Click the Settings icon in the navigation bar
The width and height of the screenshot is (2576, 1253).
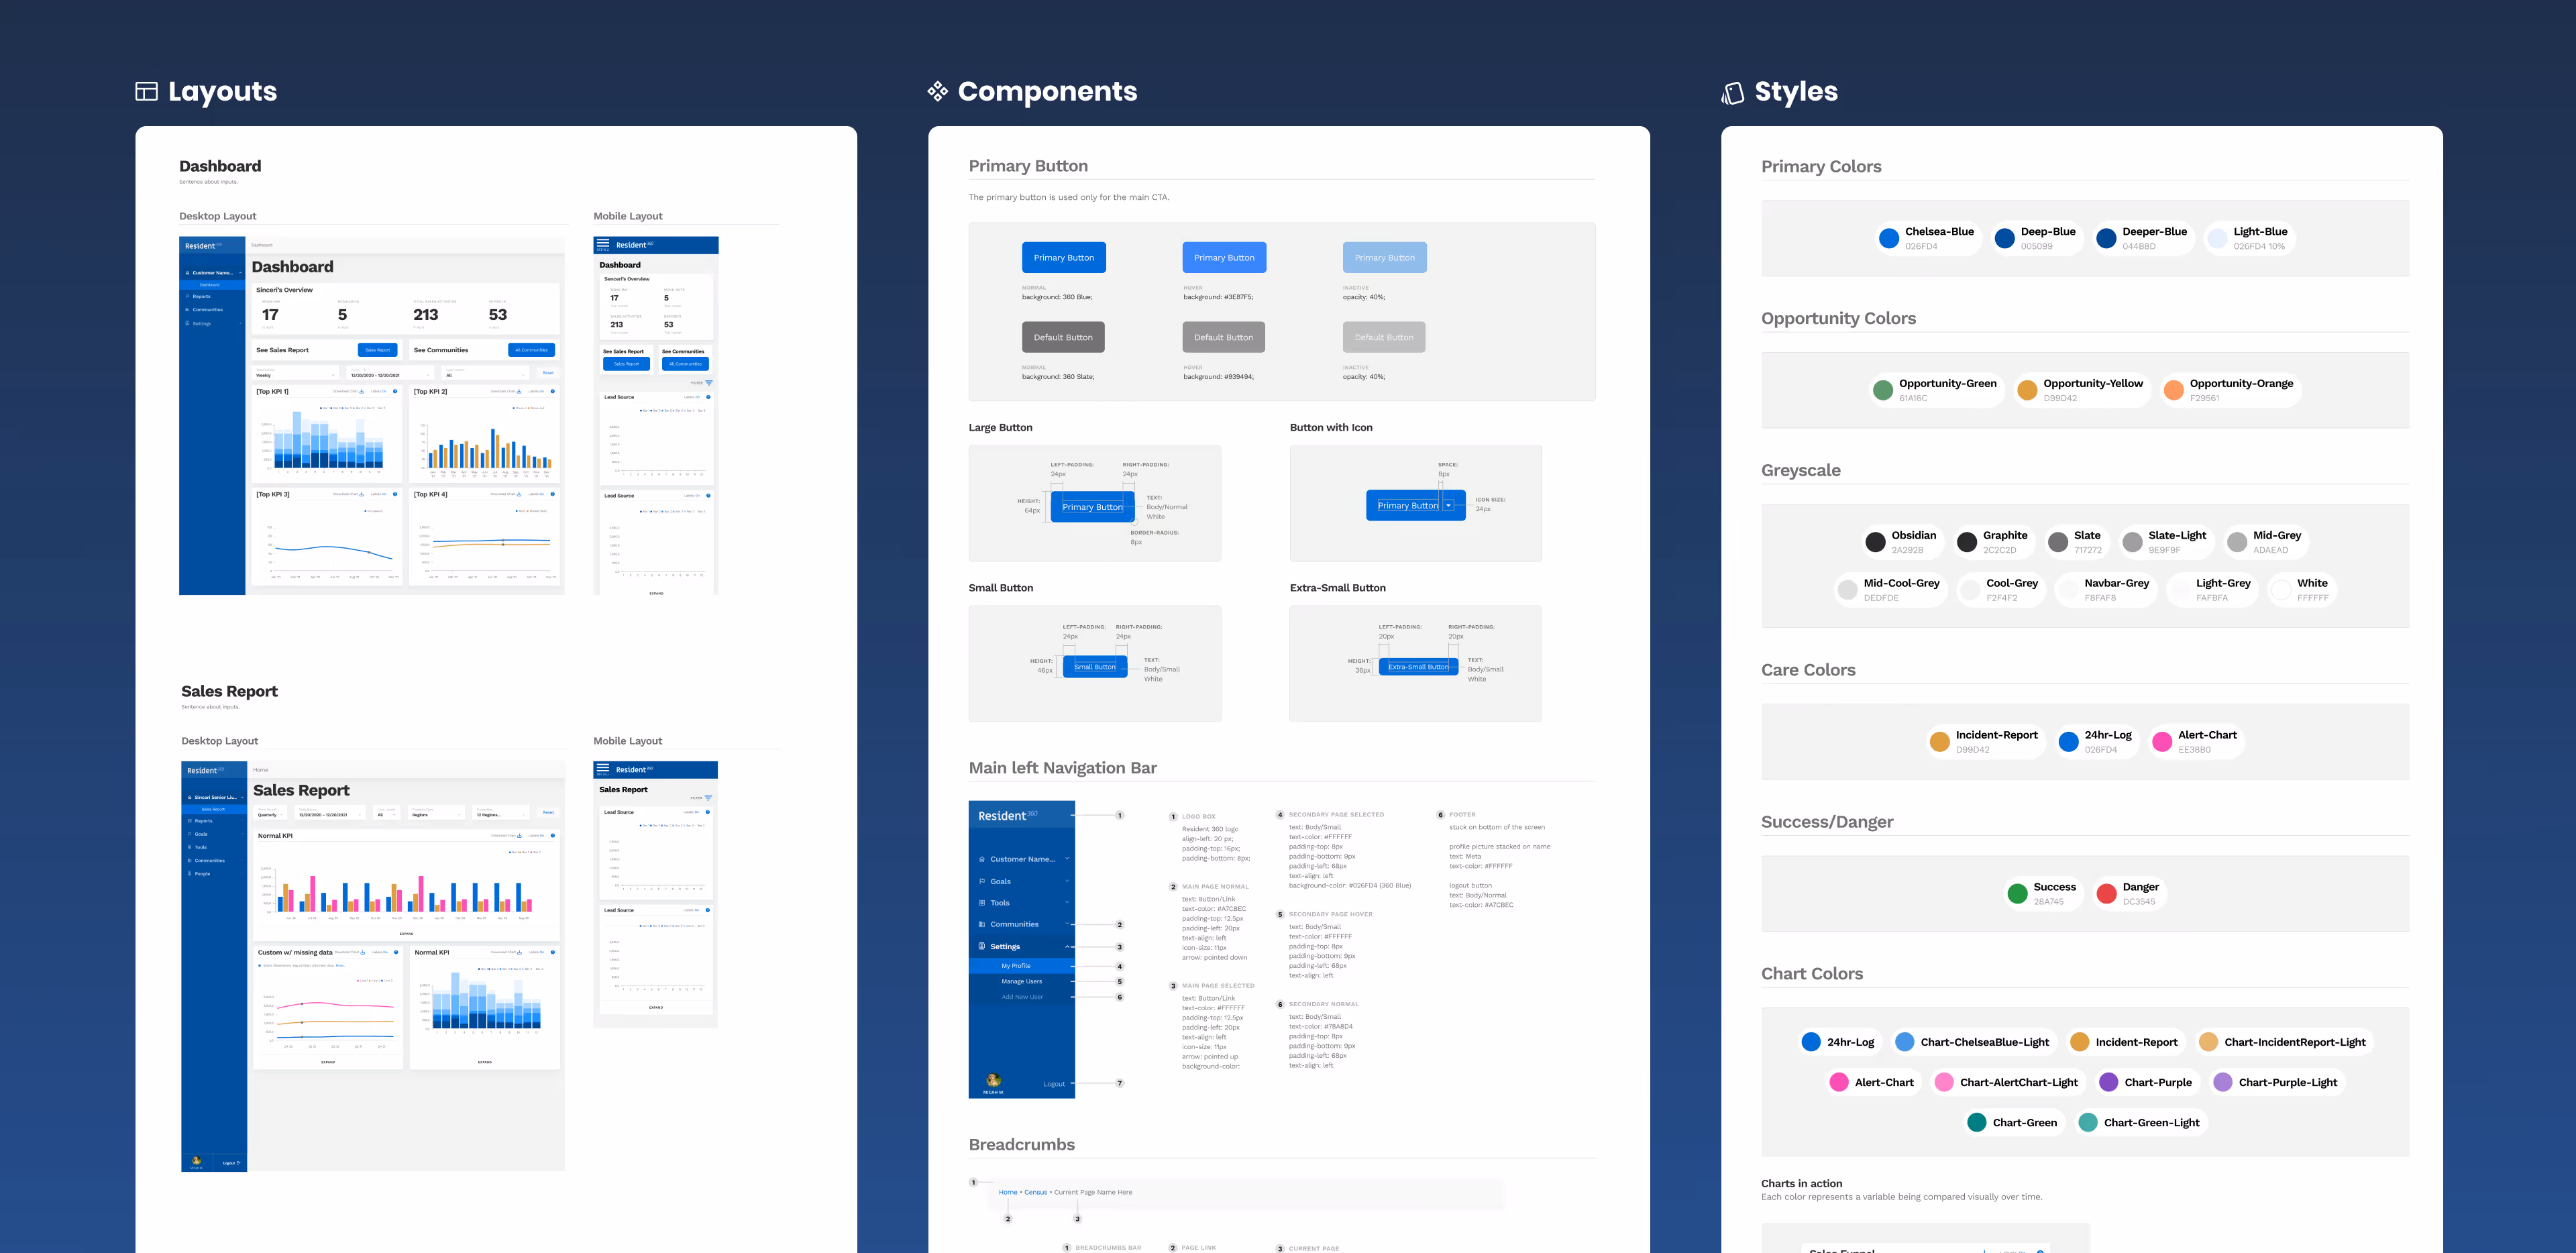coord(982,946)
